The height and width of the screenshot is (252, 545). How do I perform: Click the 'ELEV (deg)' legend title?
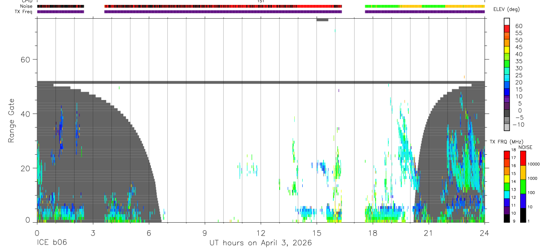click(506, 9)
